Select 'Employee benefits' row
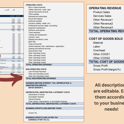This screenshot has width=124, height=124. pos(35,21)
